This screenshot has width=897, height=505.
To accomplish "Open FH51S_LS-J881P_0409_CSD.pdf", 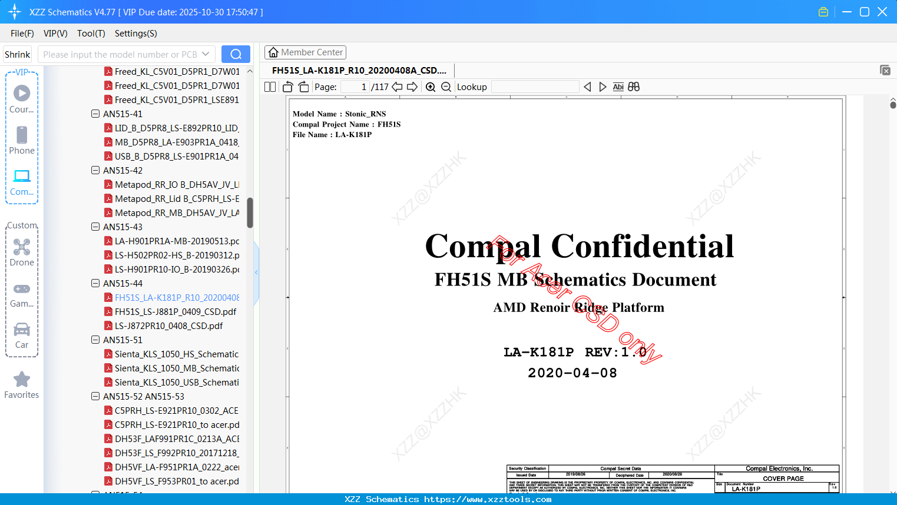I will point(170,311).
